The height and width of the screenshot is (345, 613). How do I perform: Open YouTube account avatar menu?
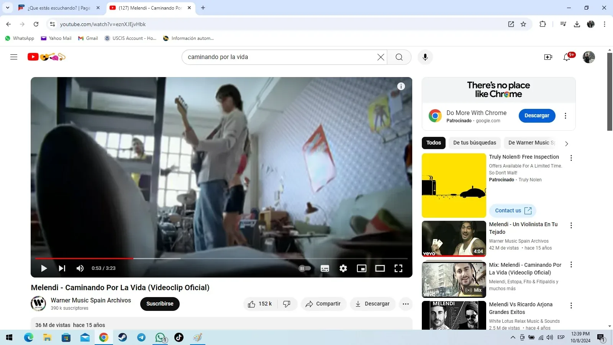click(588, 57)
